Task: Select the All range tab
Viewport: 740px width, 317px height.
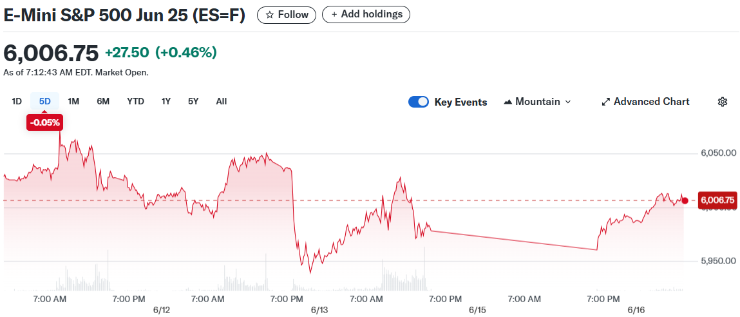Action: click(222, 101)
